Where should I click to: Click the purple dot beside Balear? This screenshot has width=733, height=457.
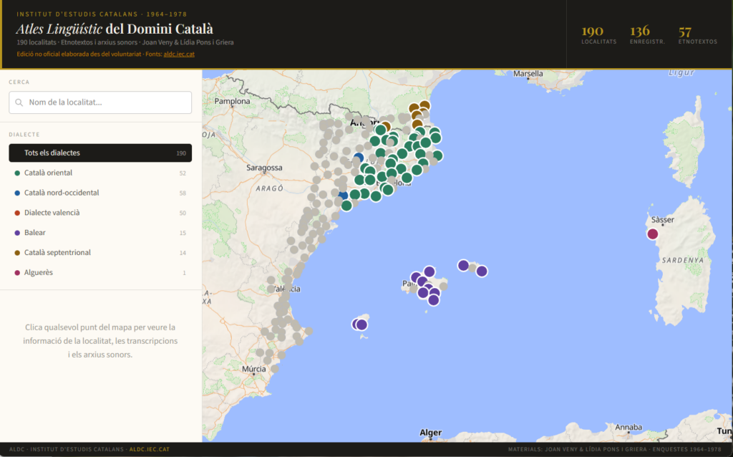(x=16, y=233)
